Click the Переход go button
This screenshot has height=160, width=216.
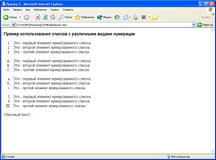pos(205,25)
